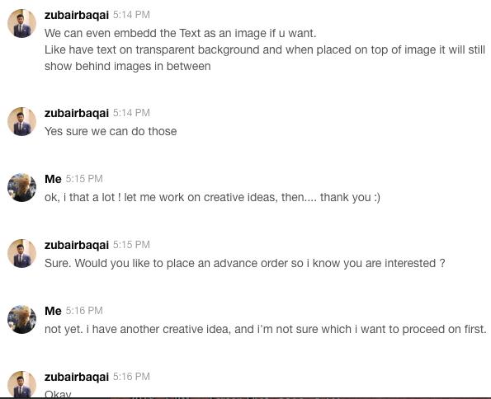Select the message about placing an advance order
Viewport: 491px width, 399px height.
pos(244,263)
